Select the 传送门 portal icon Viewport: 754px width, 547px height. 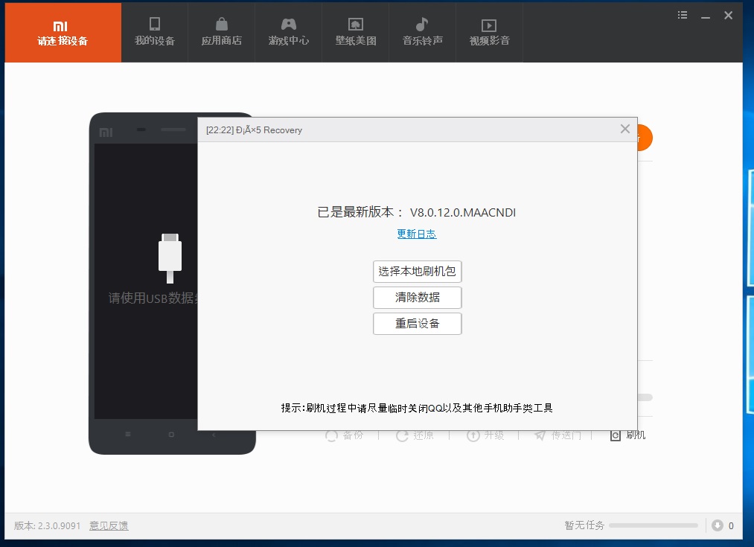point(540,435)
